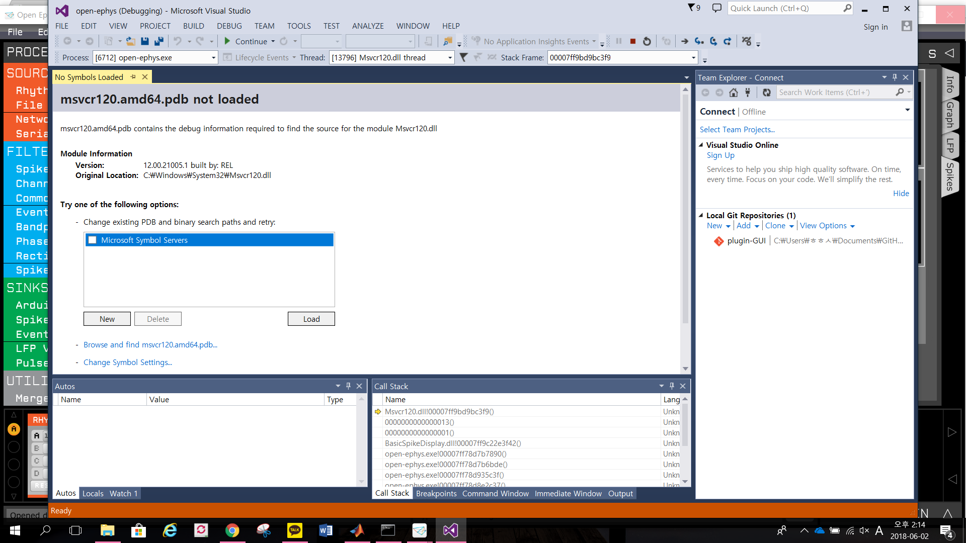
Task: Collapse the Local Git Repositories section
Action: point(700,215)
